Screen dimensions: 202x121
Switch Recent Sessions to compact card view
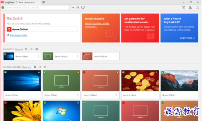click(x=45, y=67)
